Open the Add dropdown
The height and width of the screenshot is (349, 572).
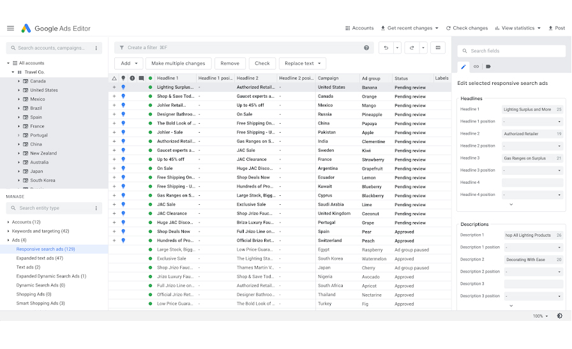tap(129, 63)
